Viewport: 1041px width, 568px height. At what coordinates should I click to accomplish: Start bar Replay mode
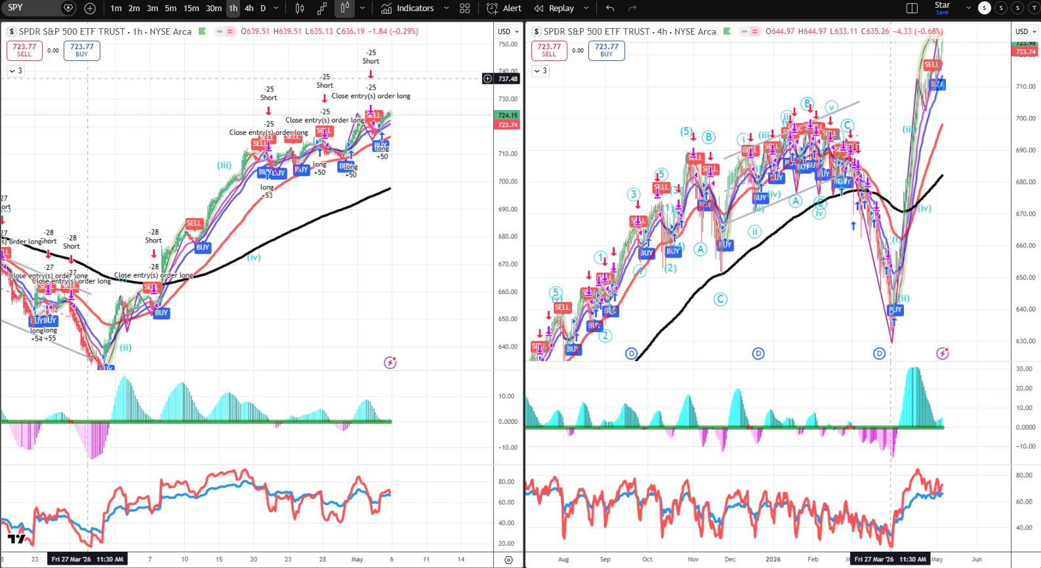[554, 9]
